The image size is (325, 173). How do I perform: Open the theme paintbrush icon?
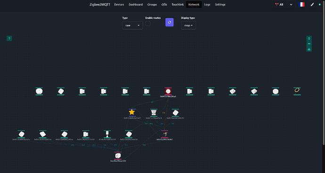tap(312, 5)
